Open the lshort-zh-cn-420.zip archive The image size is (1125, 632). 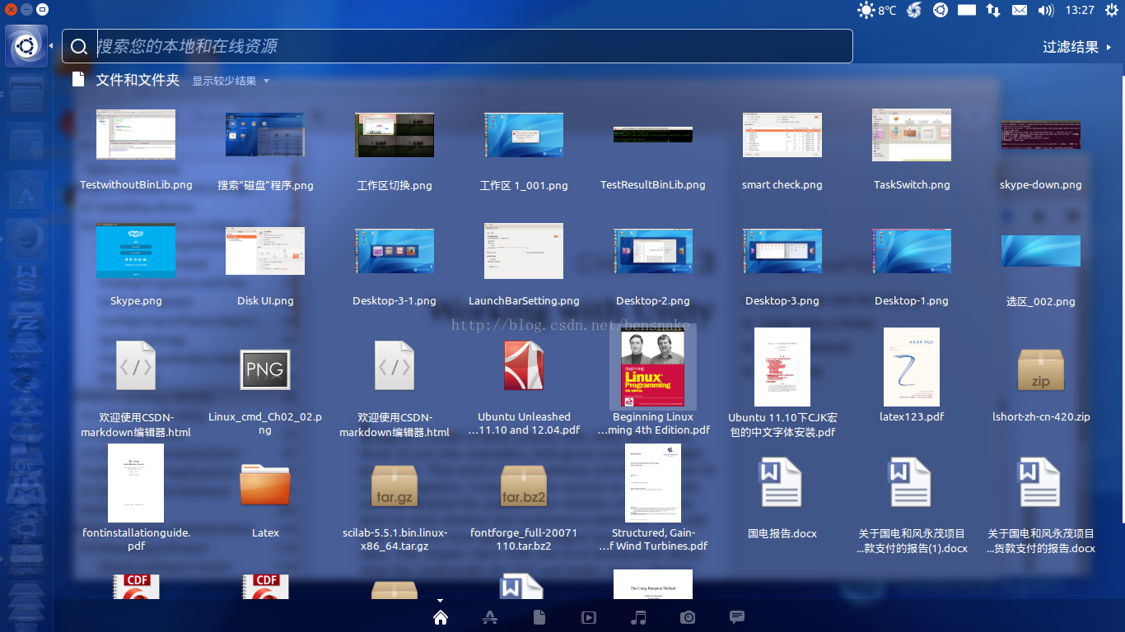(x=1041, y=370)
